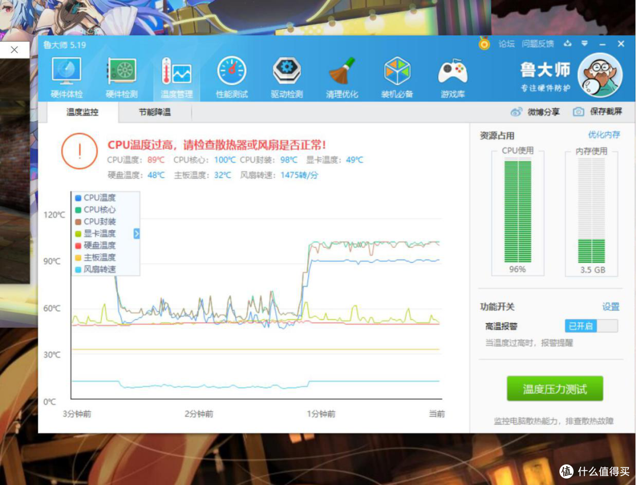Click the CPU核心 100℃ value
This screenshot has width=636, height=485.
click(x=225, y=160)
